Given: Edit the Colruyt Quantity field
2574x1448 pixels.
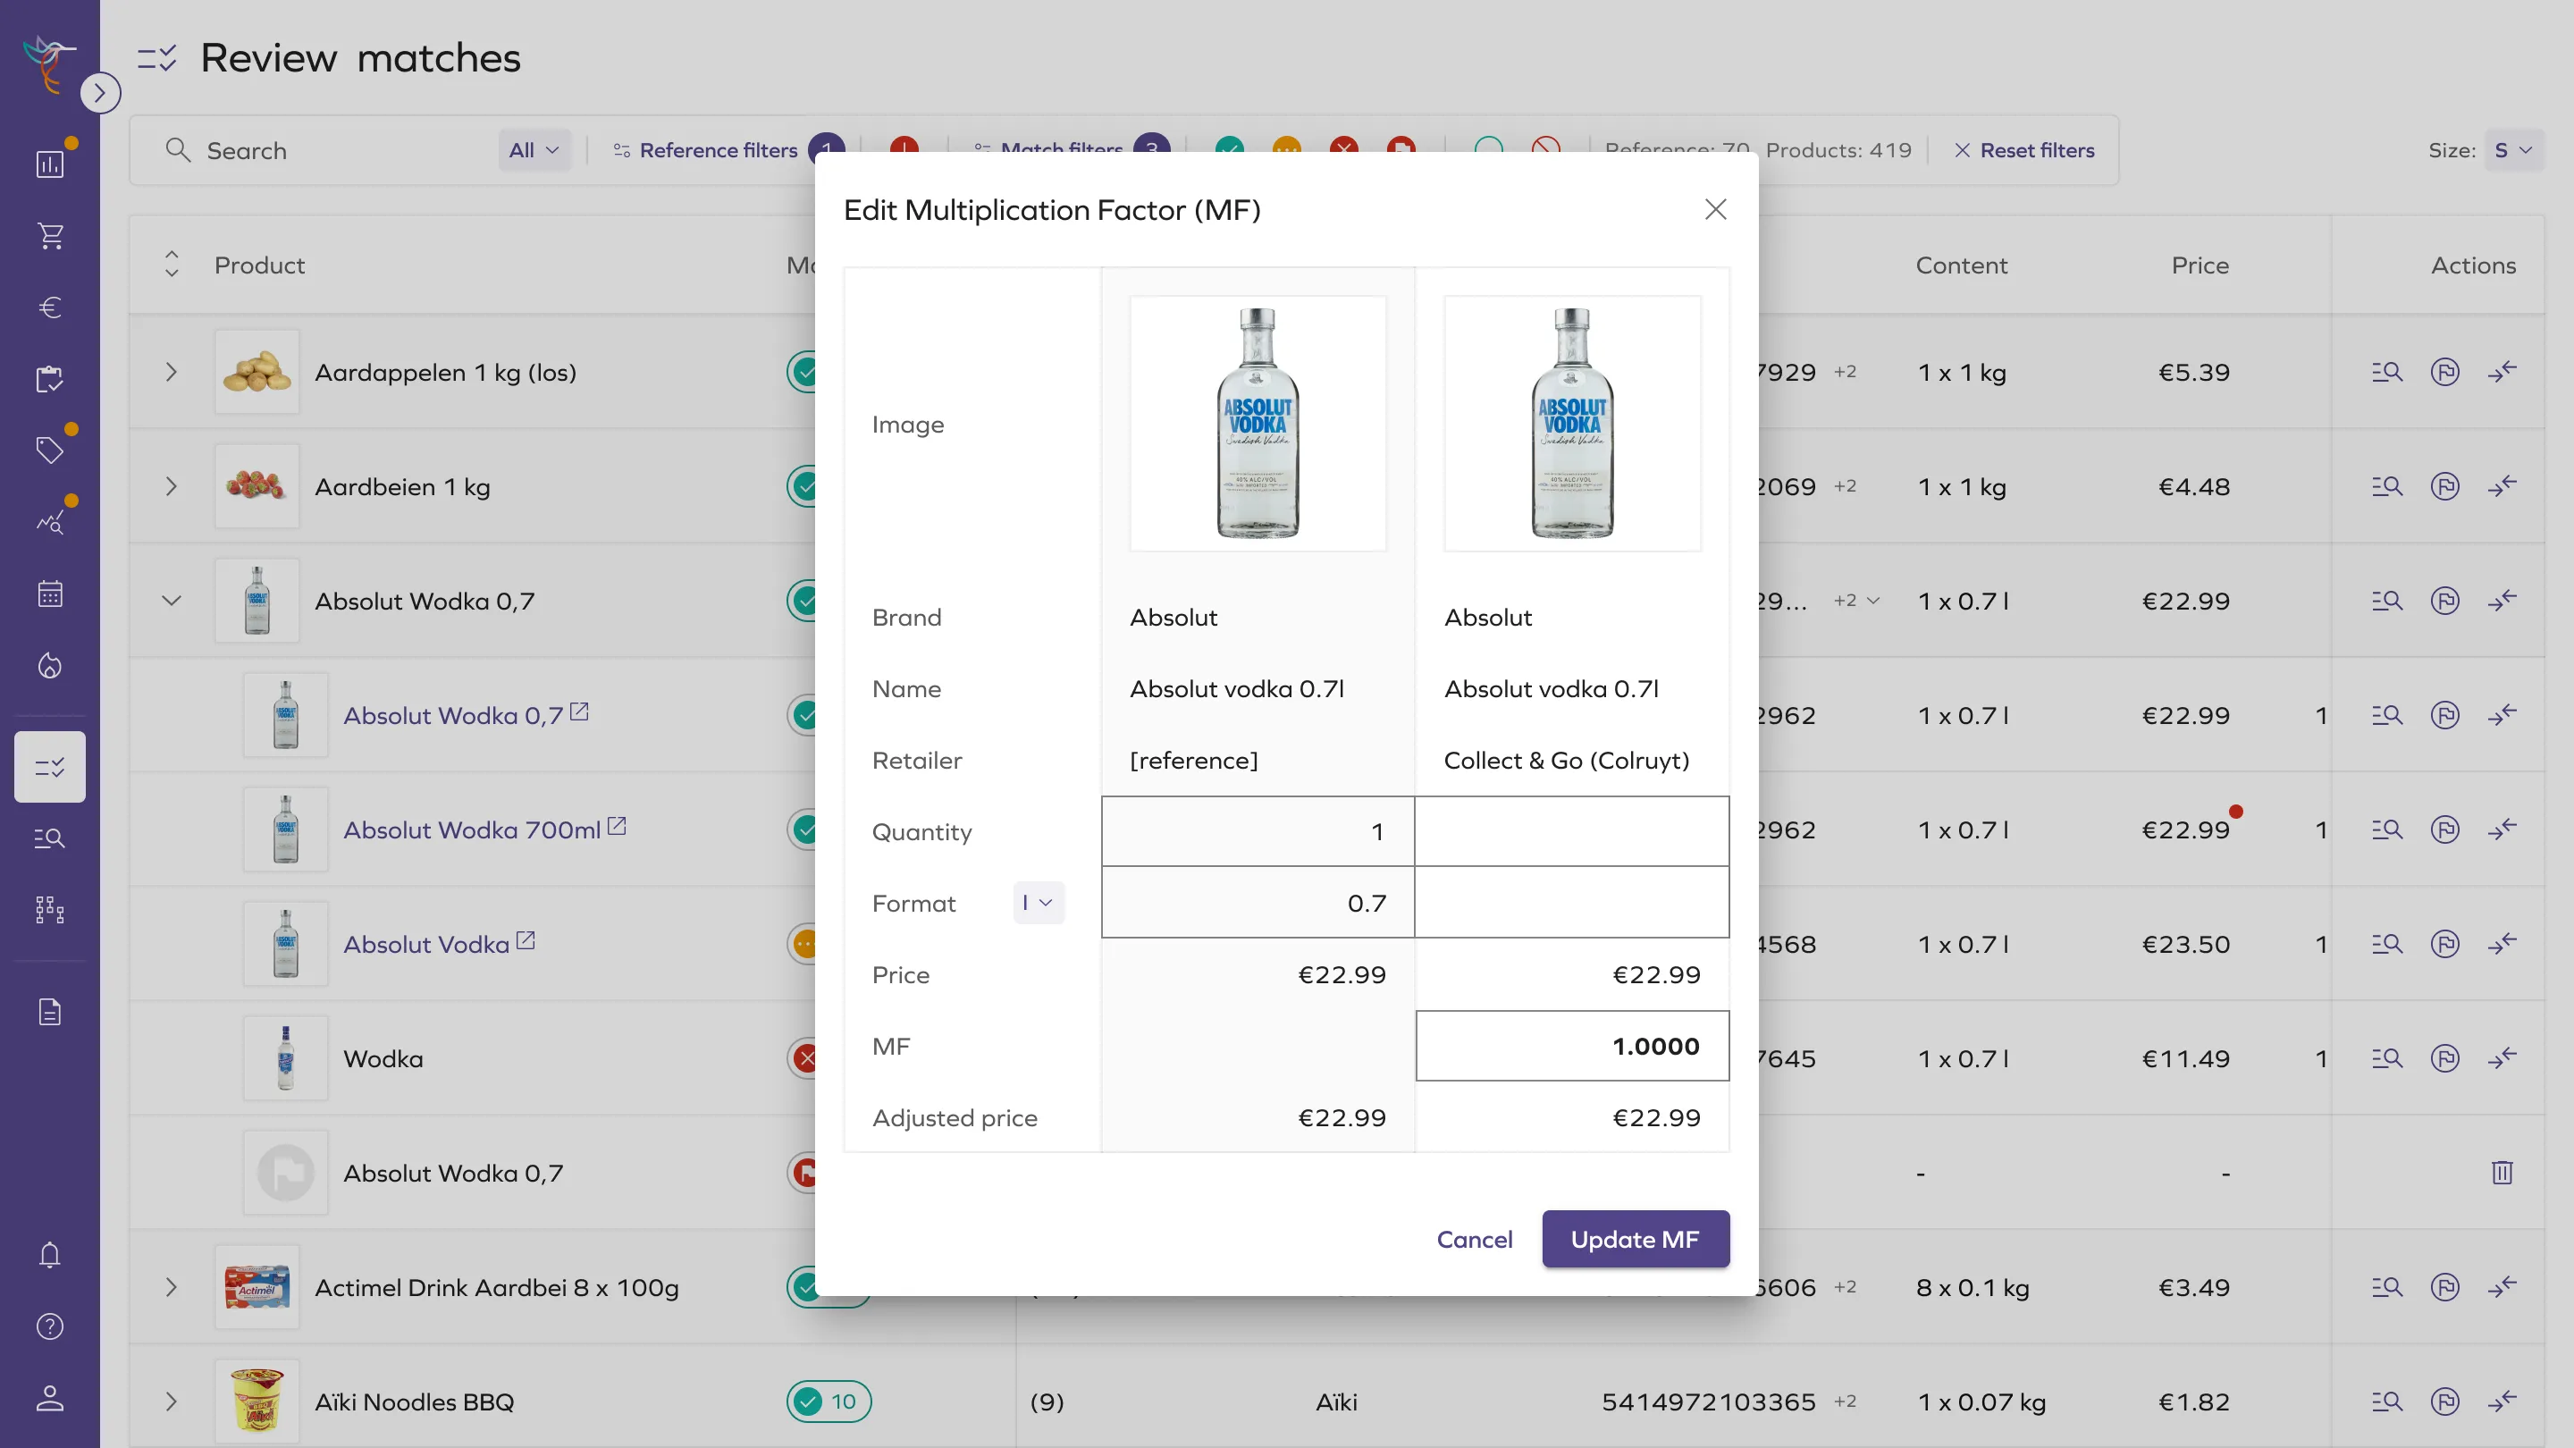Looking at the screenshot, I should tap(1571, 830).
